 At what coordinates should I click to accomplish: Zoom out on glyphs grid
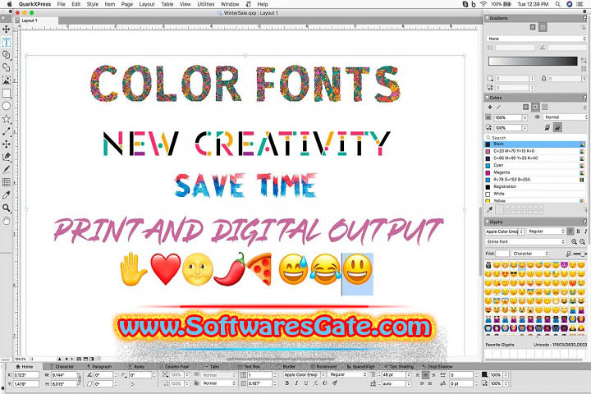pos(582,241)
